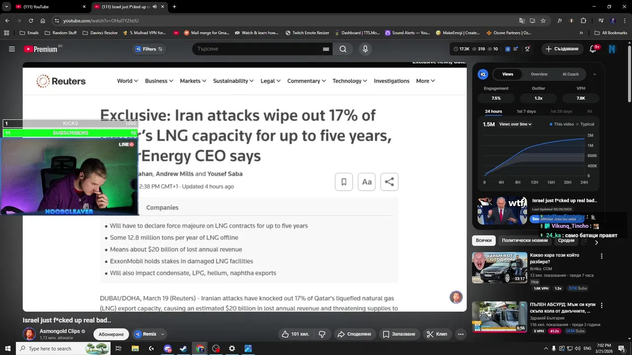632x355 pixels.
Task: Click the blue vidIQ logo in the stats bar
Action: (x=507, y=49)
